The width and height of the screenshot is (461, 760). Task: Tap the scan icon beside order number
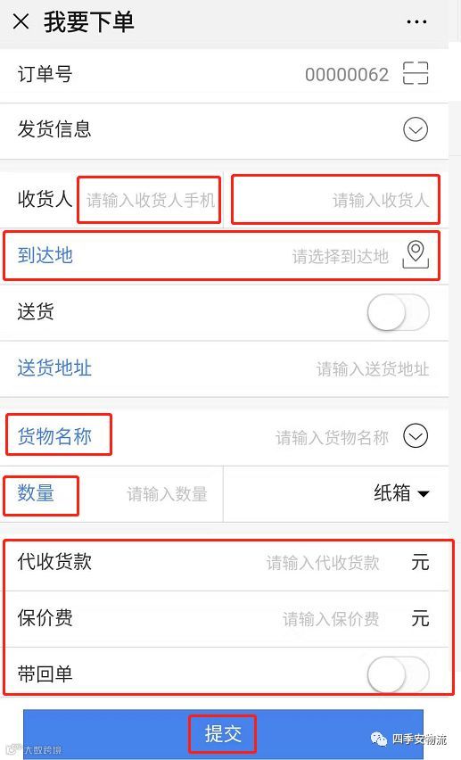tap(416, 74)
